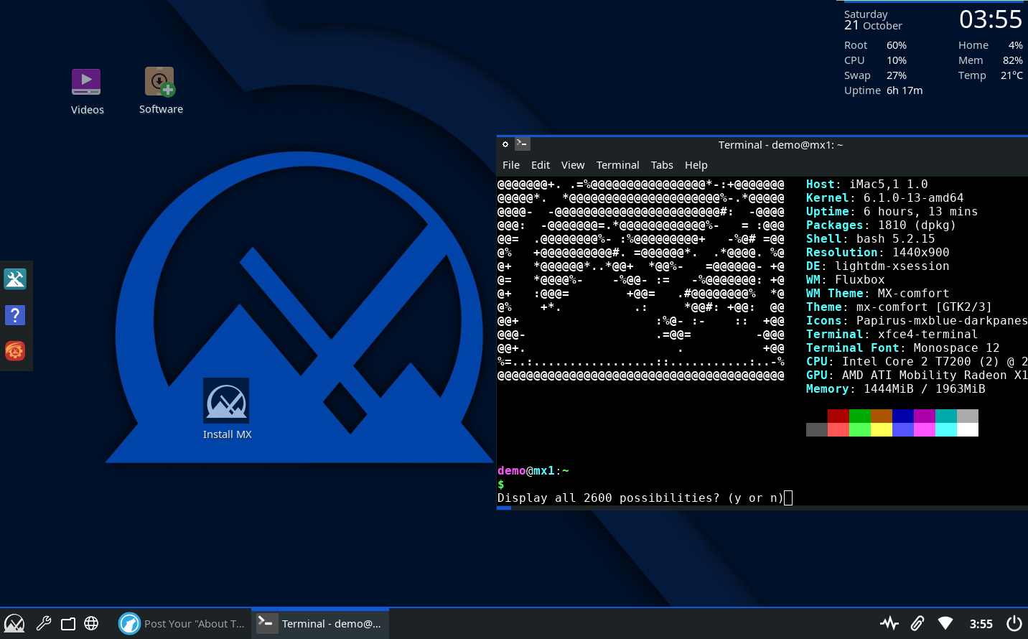This screenshot has width=1028, height=639.
Task: Open the MX start menu logo
Action: pos(14,623)
